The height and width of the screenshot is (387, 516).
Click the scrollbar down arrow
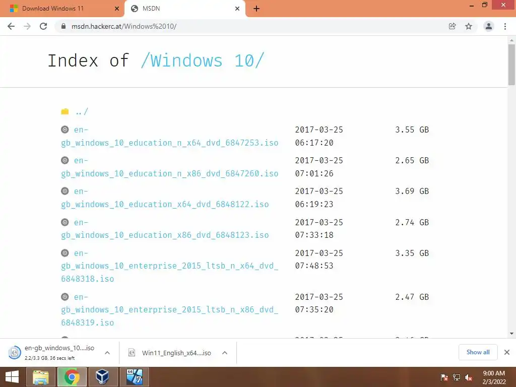click(511, 334)
